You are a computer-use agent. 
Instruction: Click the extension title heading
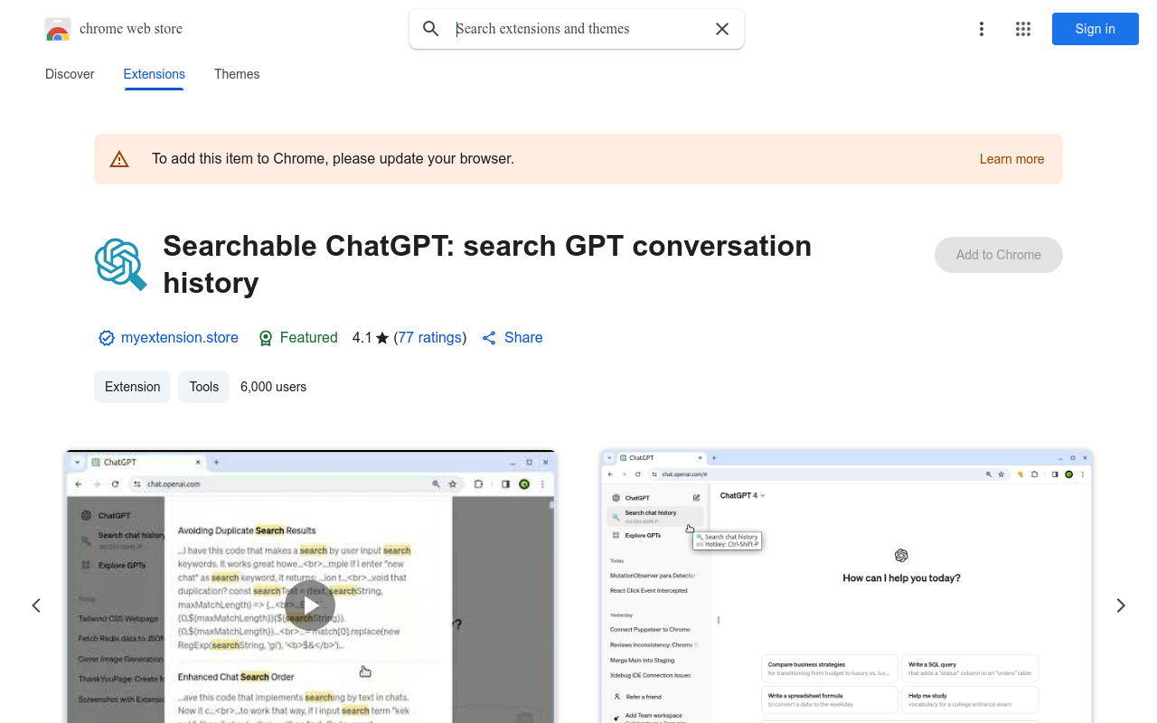[x=487, y=264]
